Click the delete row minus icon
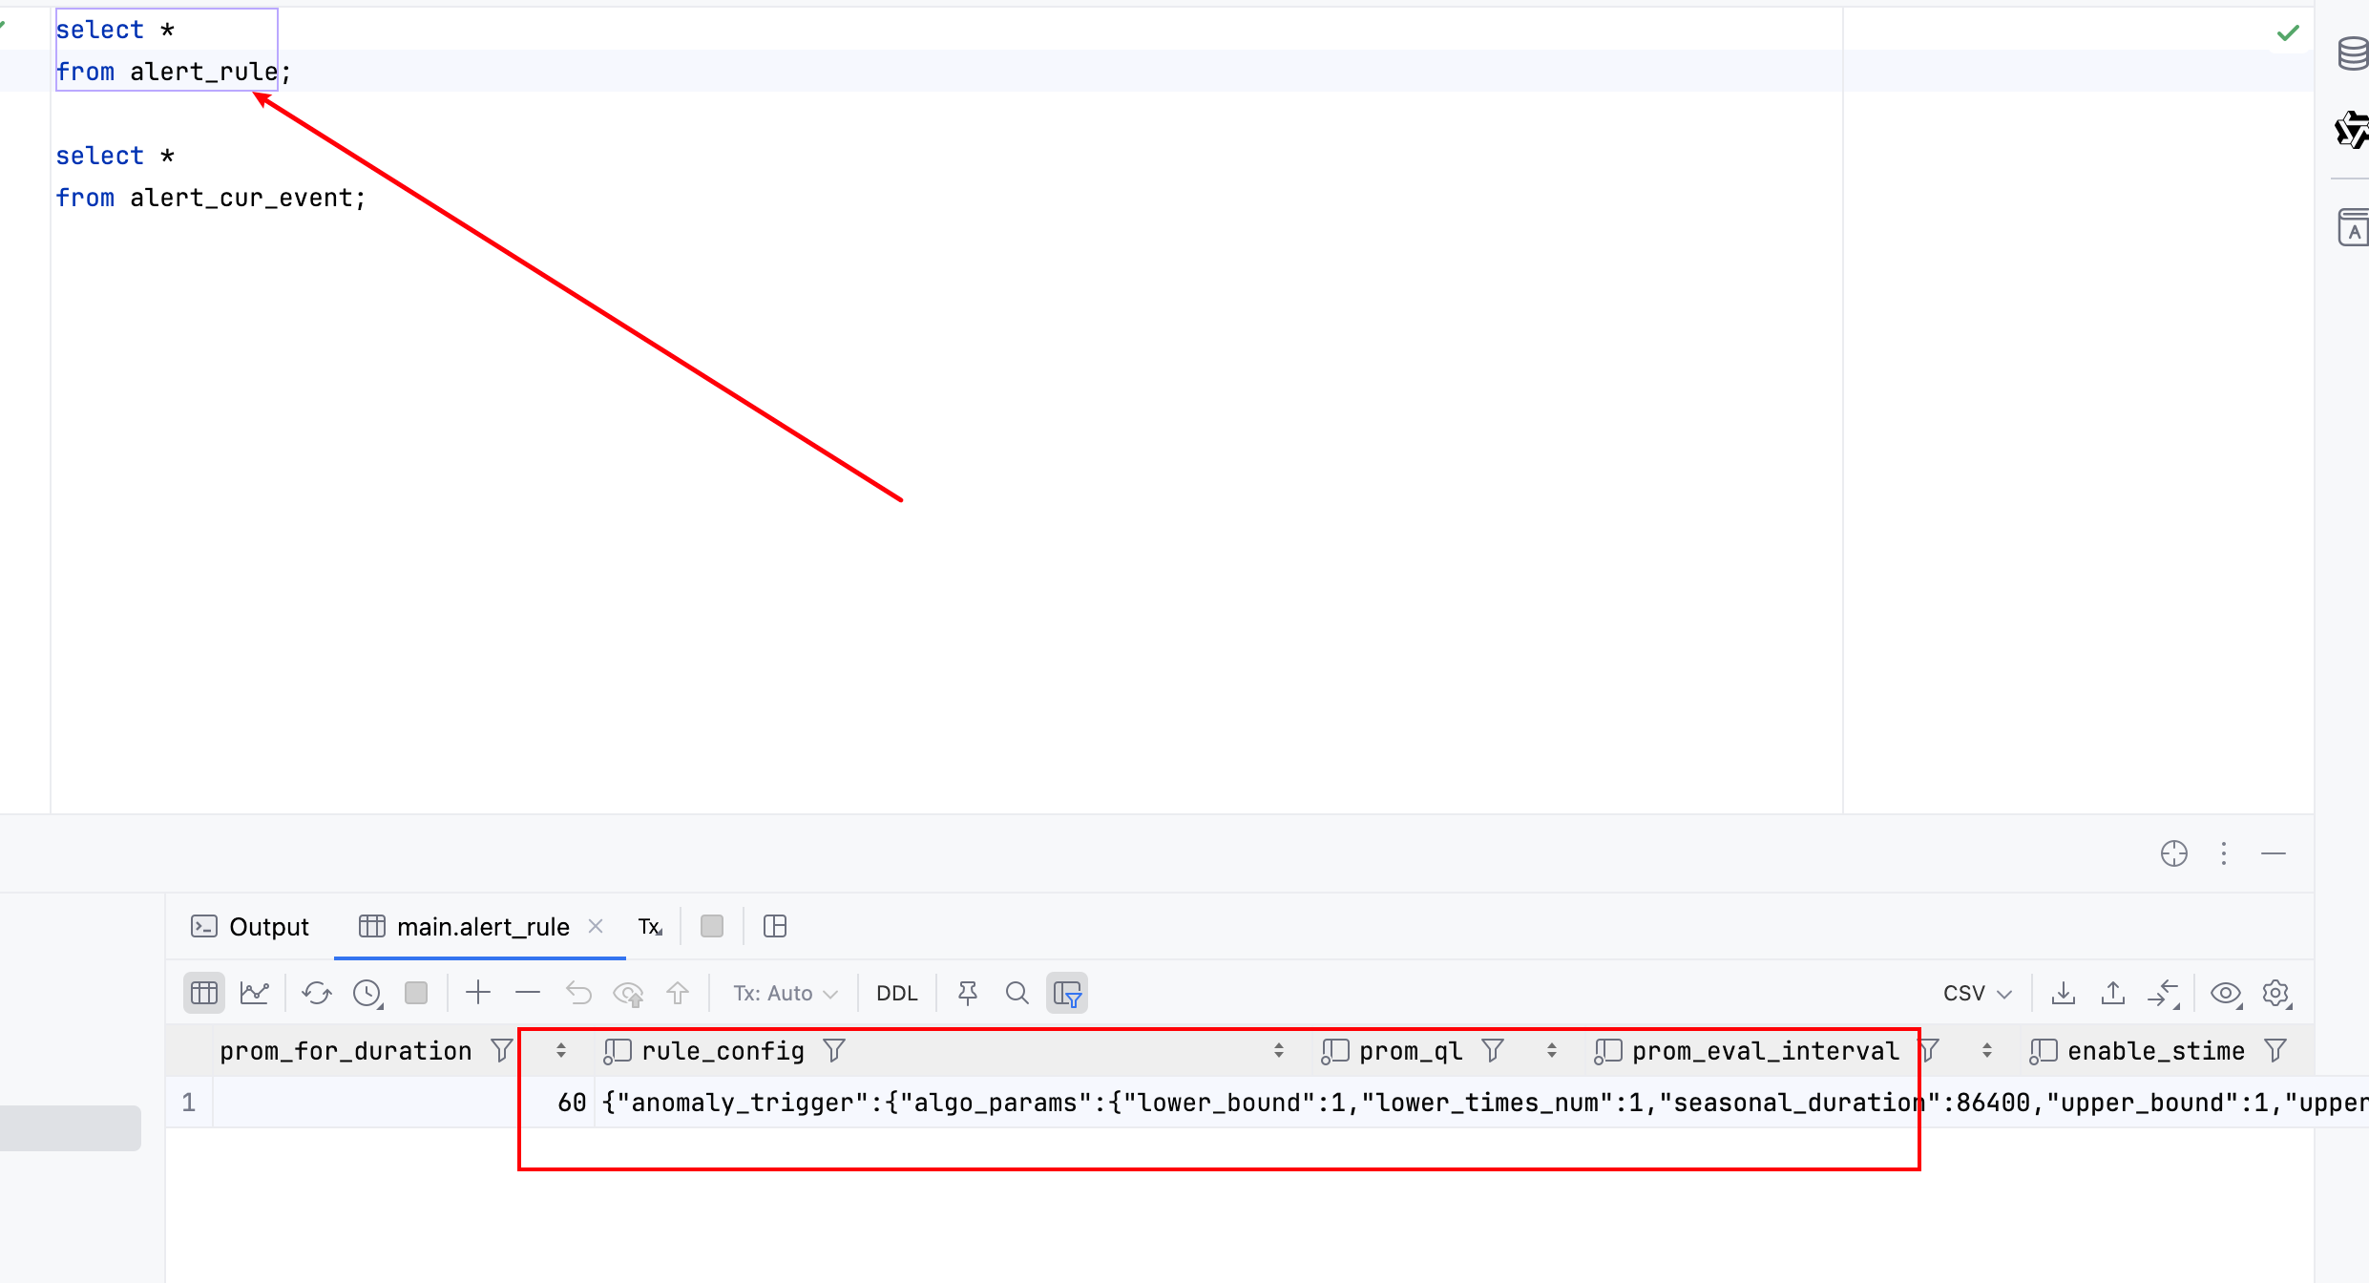Viewport: 2369px width, 1283px height. [528, 993]
